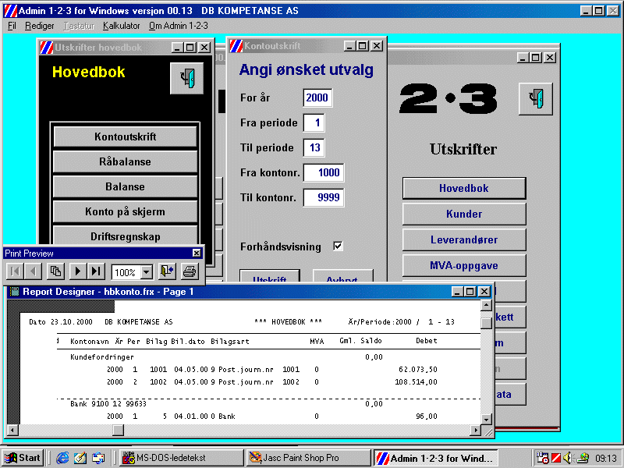Click the Kontoutskrift window title logo icon
Viewport: 624px width, 468px height.
click(x=236, y=46)
